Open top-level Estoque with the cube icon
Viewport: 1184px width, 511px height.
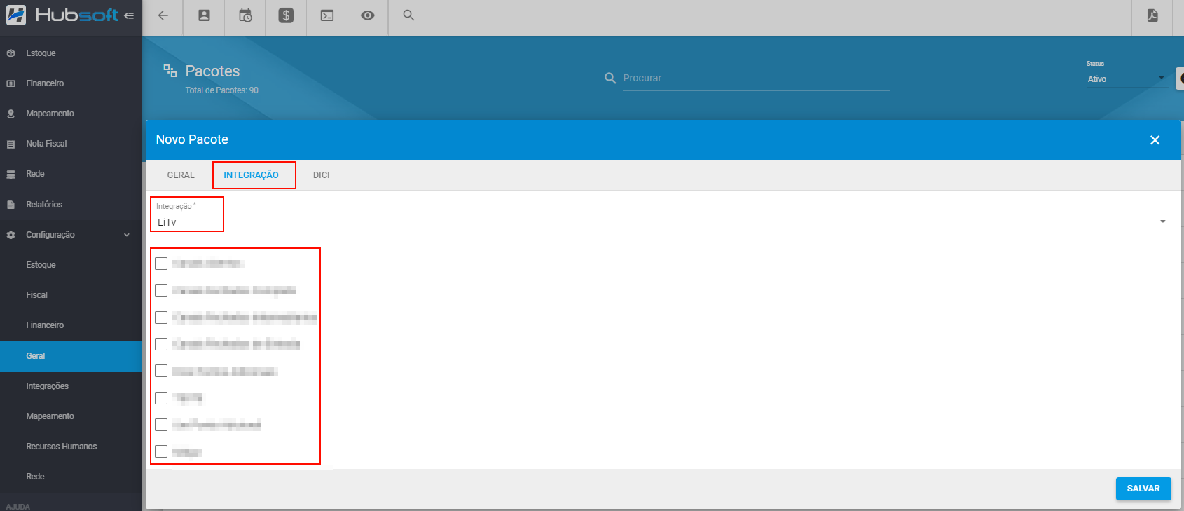(x=71, y=53)
